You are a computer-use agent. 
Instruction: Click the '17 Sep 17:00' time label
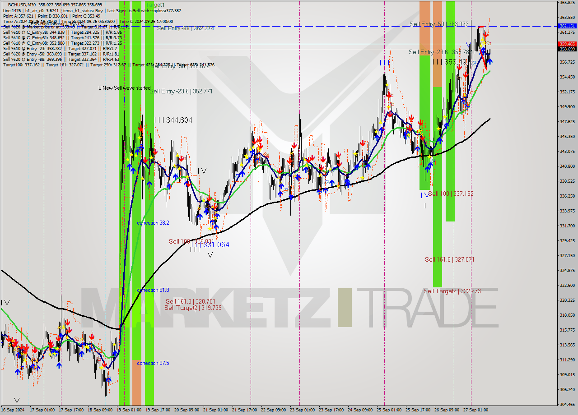[70, 410]
